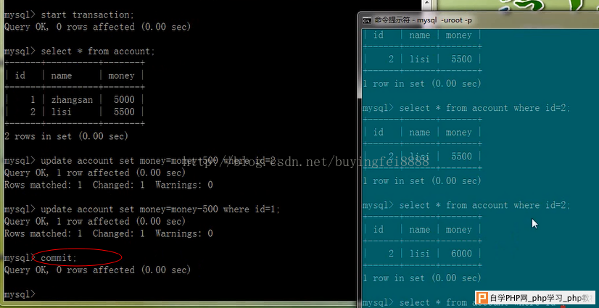This screenshot has height=308, width=599.
Task: Click the lisi row in the black terminal
Action: (x=75, y=112)
